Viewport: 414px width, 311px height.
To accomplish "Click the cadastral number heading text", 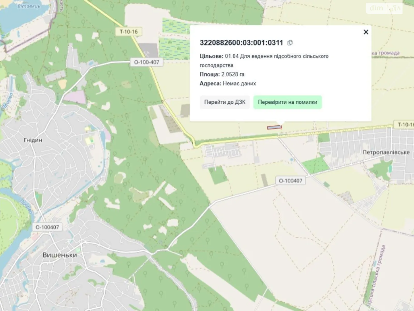I will pyautogui.click(x=241, y=43).
